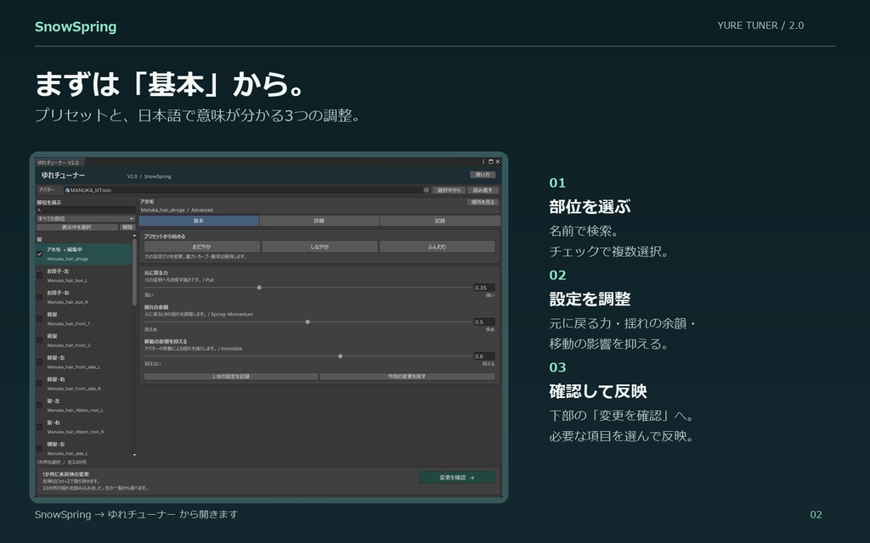Select the アホ毛・編集中 list row
This screenshot has width=870, height=543.
(84, 255)
